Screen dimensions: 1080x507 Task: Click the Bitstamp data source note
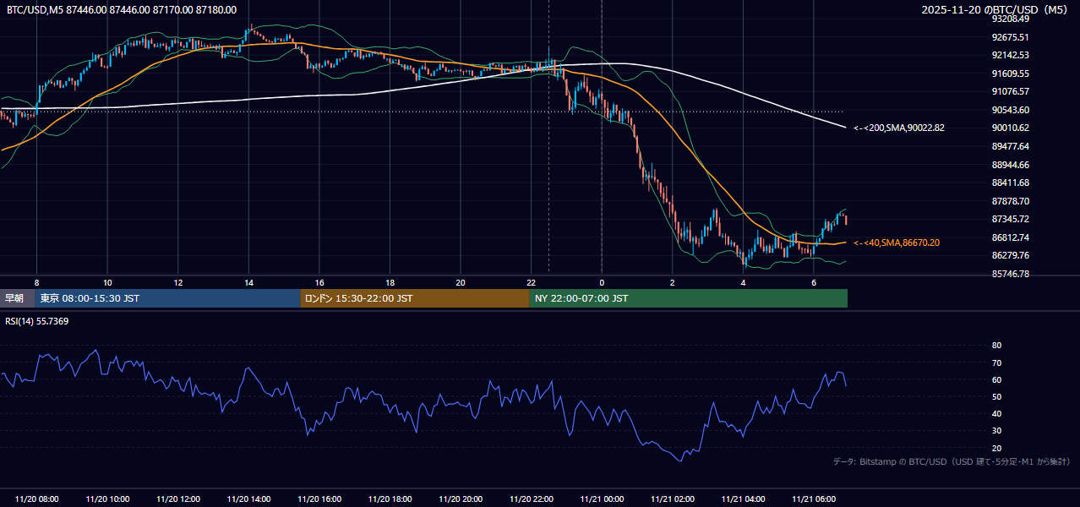(x=952, y=461)
